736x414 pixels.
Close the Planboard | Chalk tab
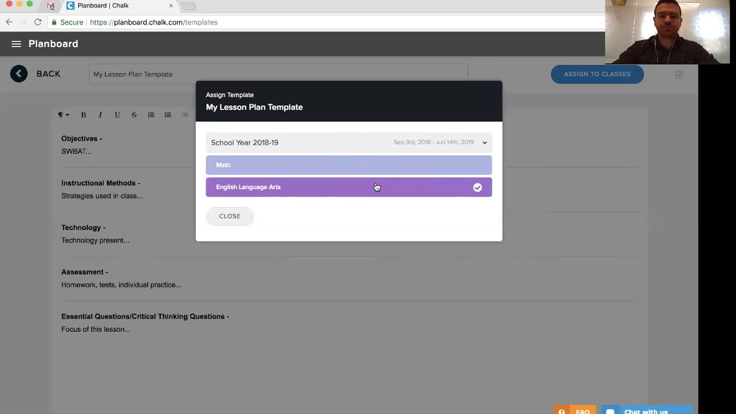coord(171,6)
